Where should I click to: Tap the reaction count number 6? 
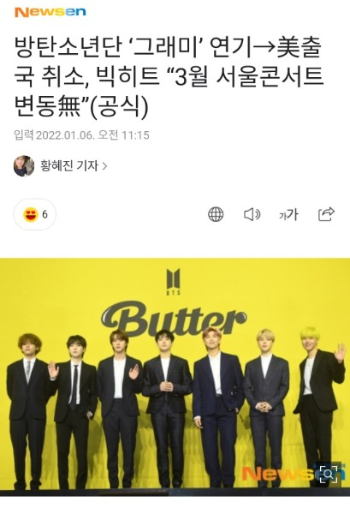pos(44,214)
